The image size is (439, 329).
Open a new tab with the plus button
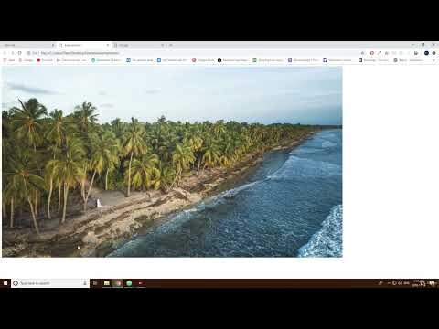(171, 45)
